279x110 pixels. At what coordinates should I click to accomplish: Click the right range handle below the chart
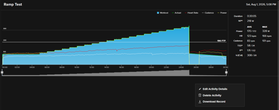click(x=226, y=72)
